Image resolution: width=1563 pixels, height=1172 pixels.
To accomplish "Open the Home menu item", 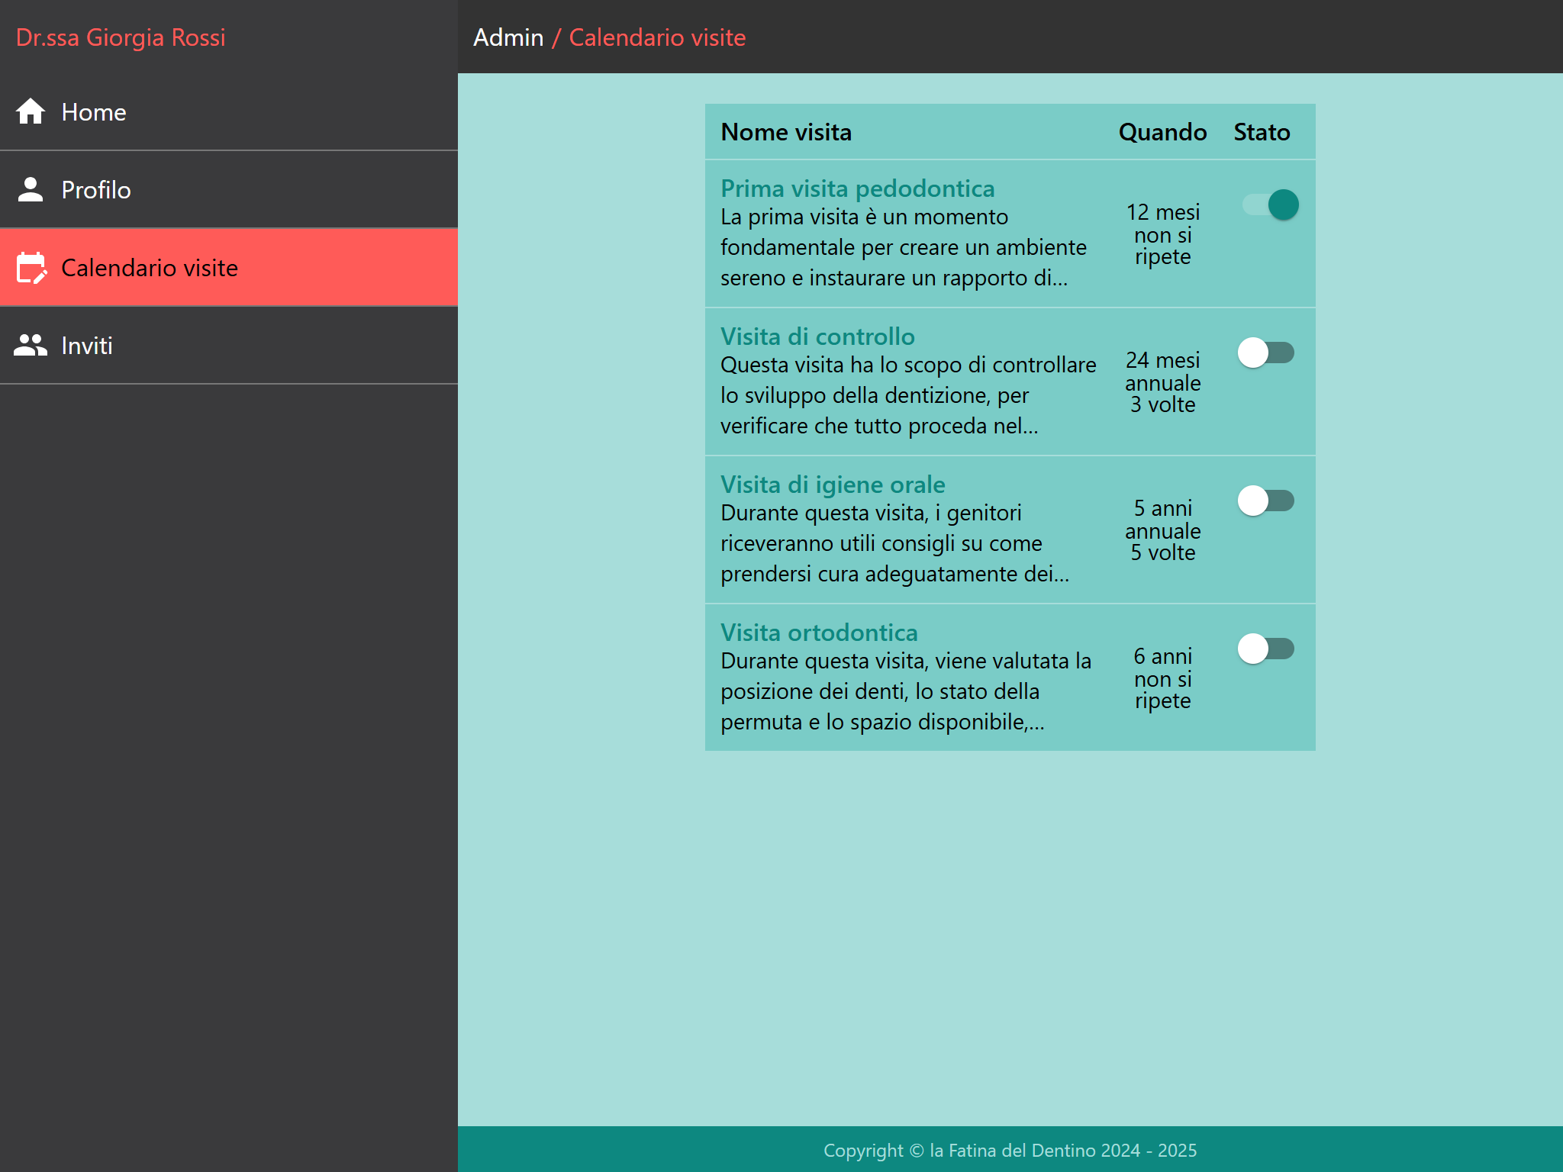I will pos(93,112).
